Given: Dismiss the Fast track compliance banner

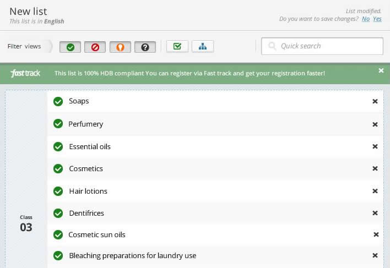Looking at the screenshot, I should [381, 70].
